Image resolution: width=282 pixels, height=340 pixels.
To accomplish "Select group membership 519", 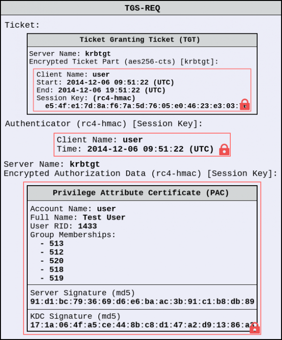I will 56,278.
